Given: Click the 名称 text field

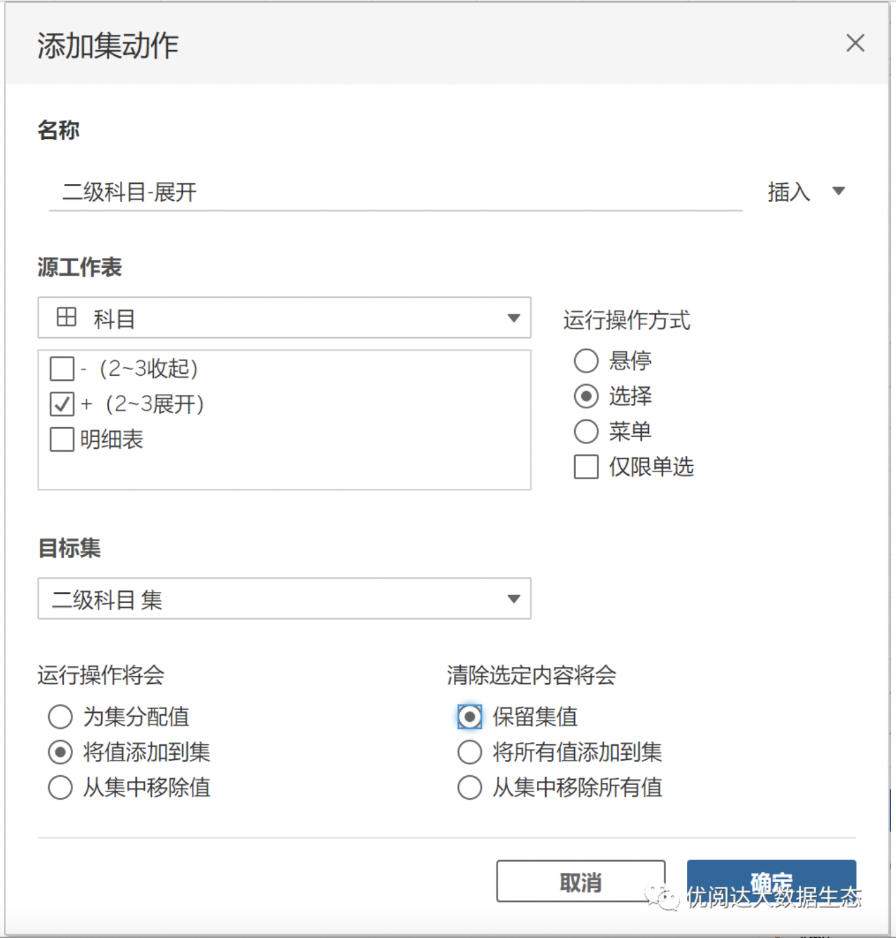Looking at the screenshot, I should coord(395,192).
